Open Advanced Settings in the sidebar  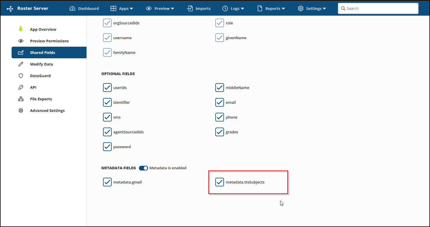[49, 110]
